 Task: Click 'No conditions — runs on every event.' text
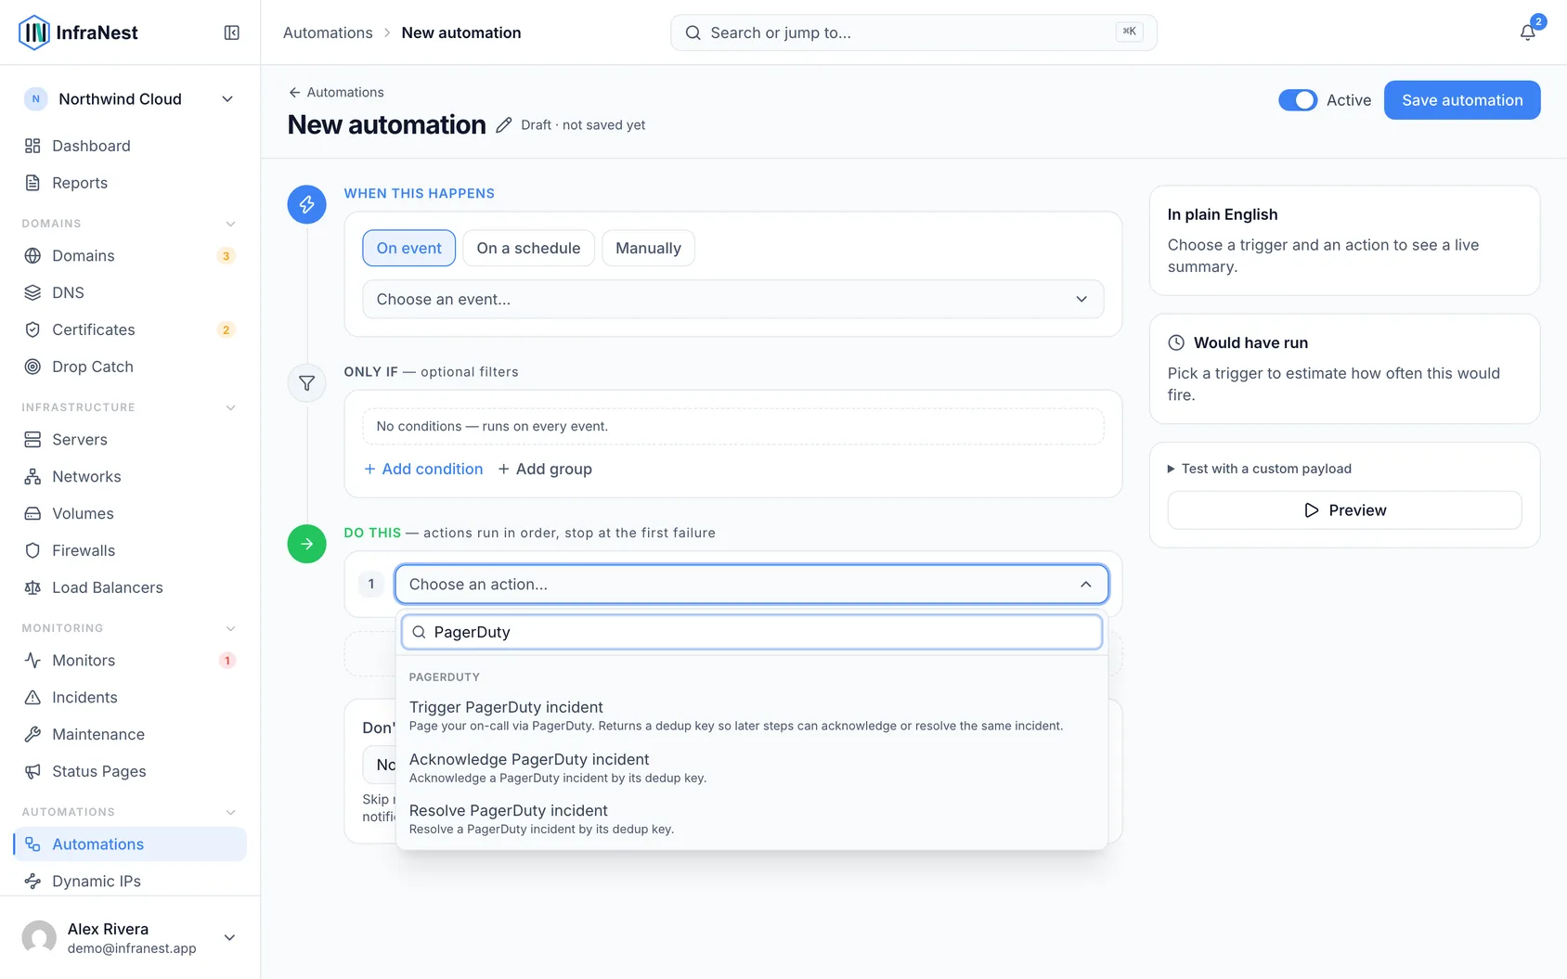tap(492, 426)
